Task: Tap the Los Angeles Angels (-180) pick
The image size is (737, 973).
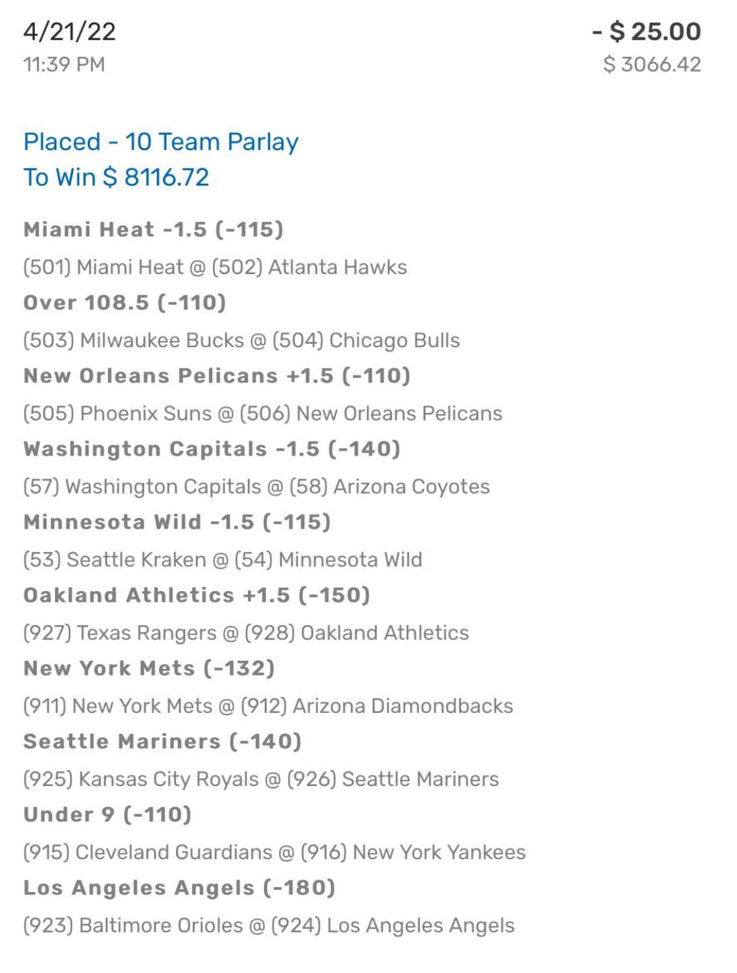Action: (x=180, y=887)
